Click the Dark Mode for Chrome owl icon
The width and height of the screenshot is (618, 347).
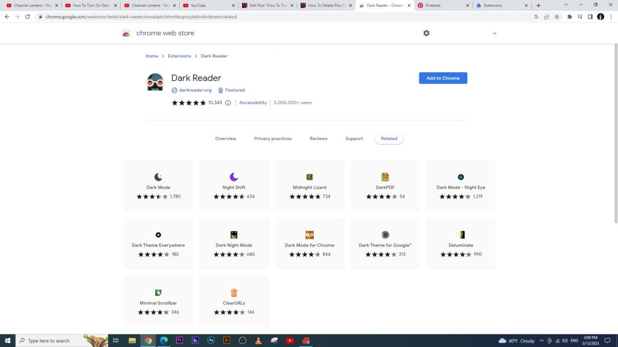[x=310, y=234]
